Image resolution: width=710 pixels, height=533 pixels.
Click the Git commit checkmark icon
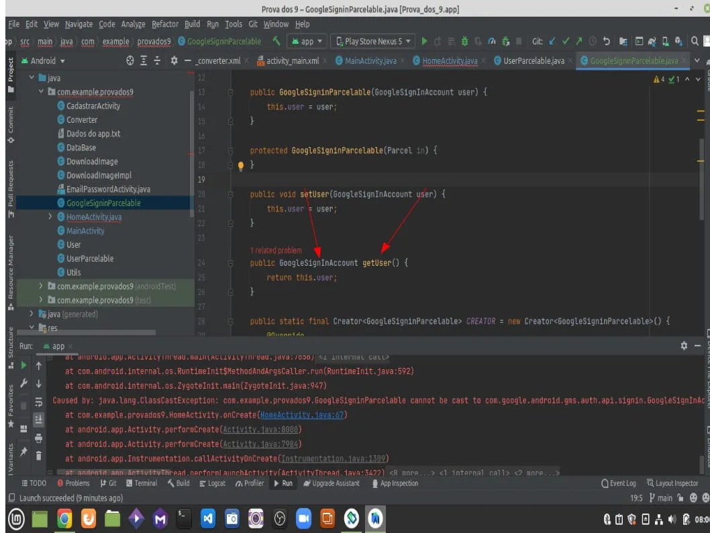566,42
